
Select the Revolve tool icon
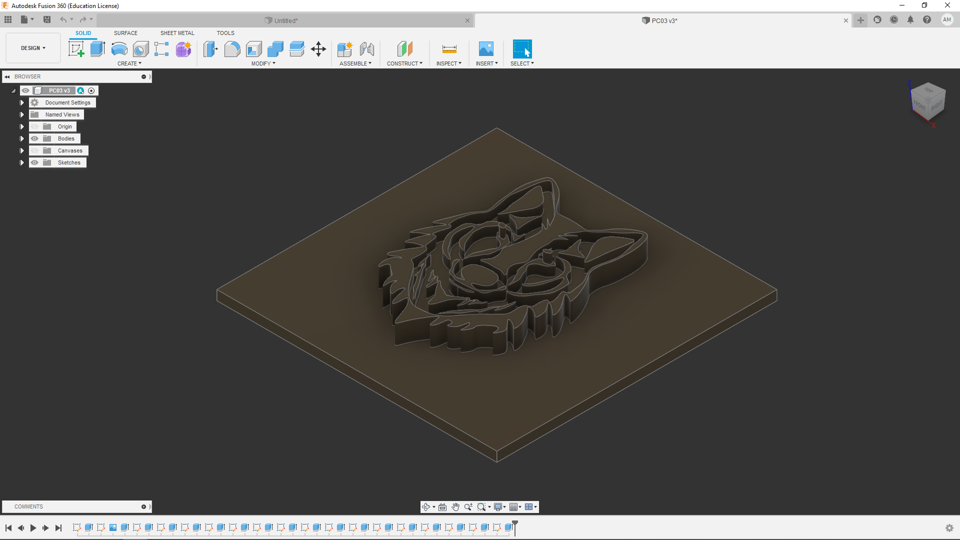coord(119,49)
